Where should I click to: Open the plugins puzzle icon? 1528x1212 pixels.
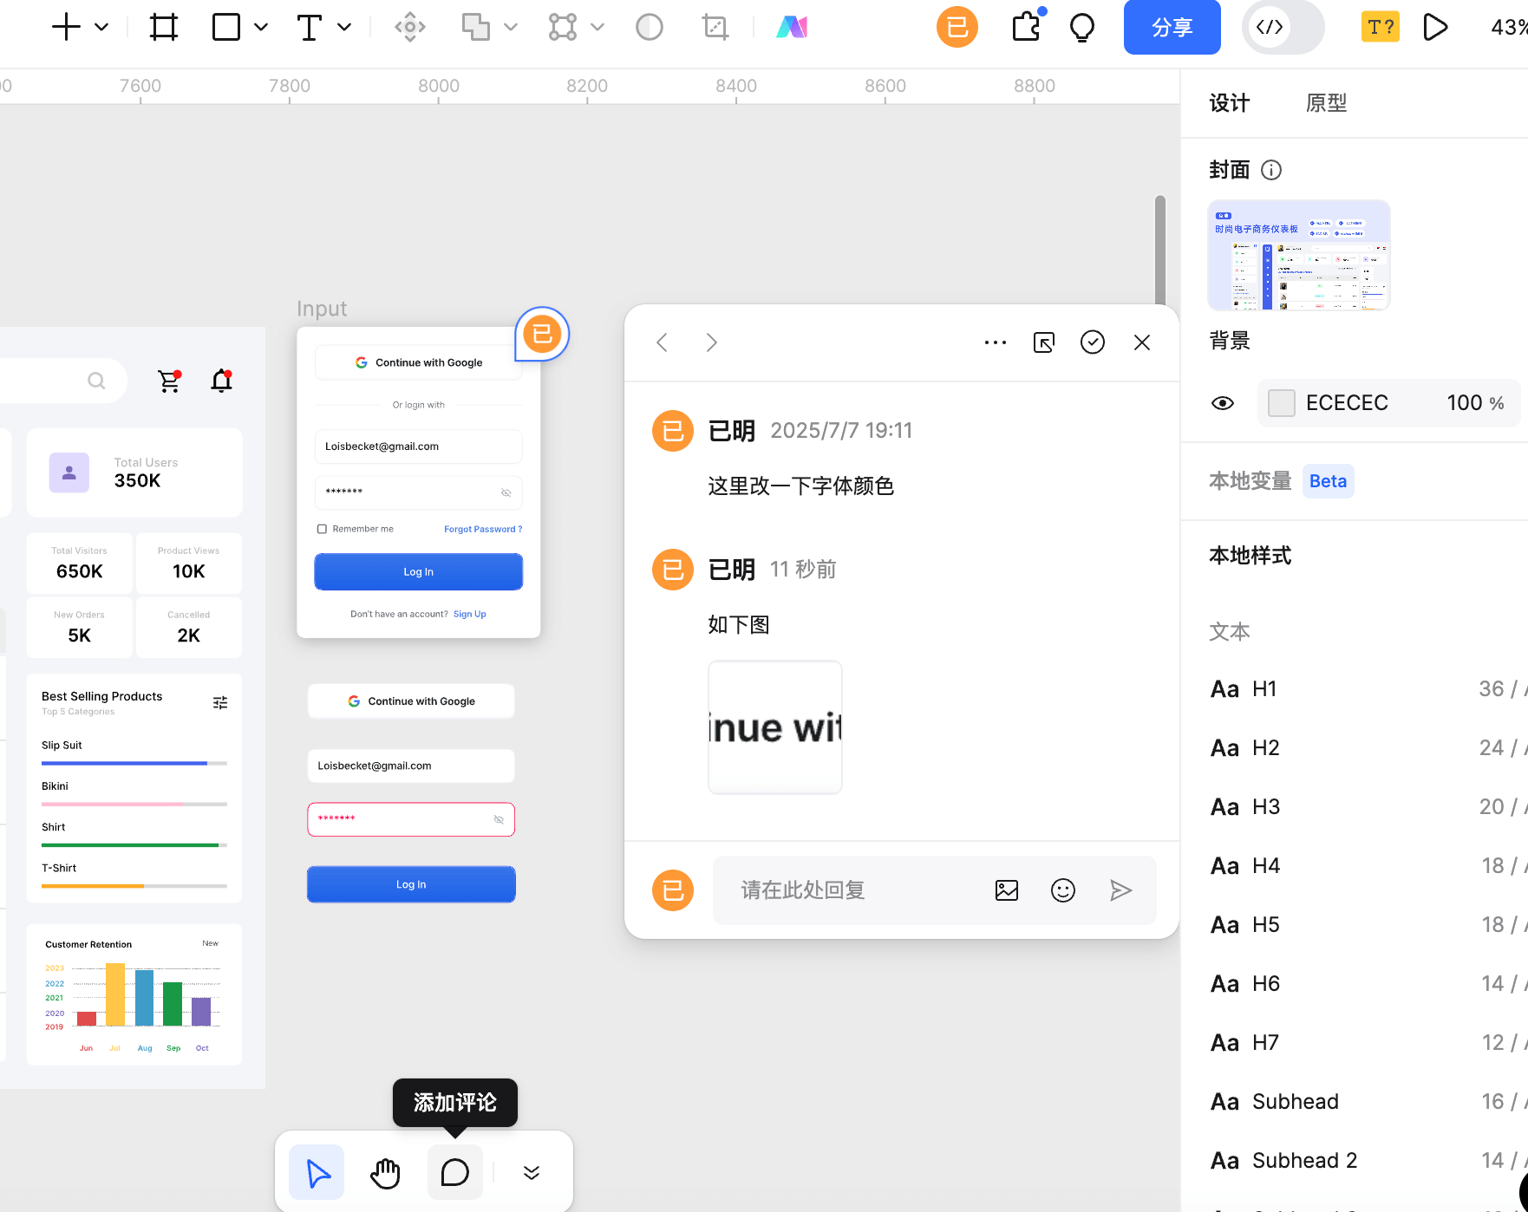[x=1026, y=27]
